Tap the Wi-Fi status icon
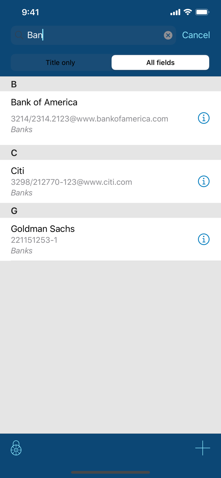This screenshot has height=478, width=221. click(x=188, y=12)
